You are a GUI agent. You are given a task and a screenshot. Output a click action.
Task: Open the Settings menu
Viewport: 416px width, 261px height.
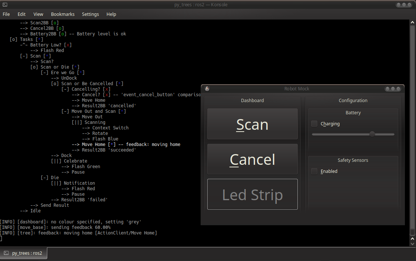(x=90, y=14)
